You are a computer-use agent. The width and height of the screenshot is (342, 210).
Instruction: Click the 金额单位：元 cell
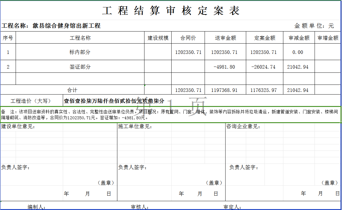pos(314,26)
